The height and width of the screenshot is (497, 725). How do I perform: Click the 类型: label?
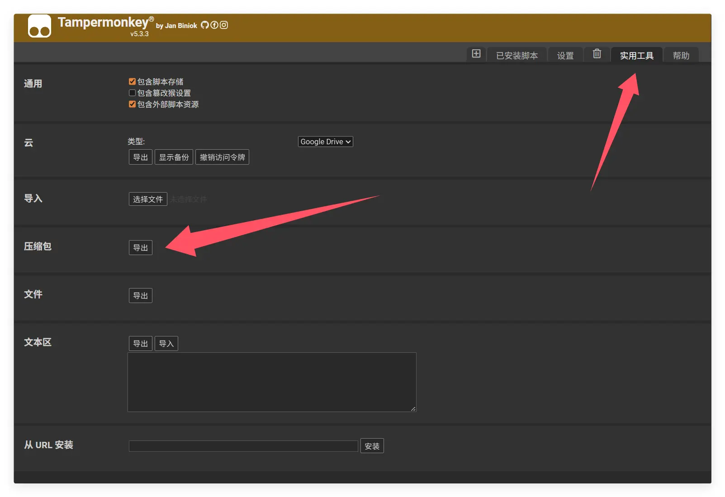(136, 142)
